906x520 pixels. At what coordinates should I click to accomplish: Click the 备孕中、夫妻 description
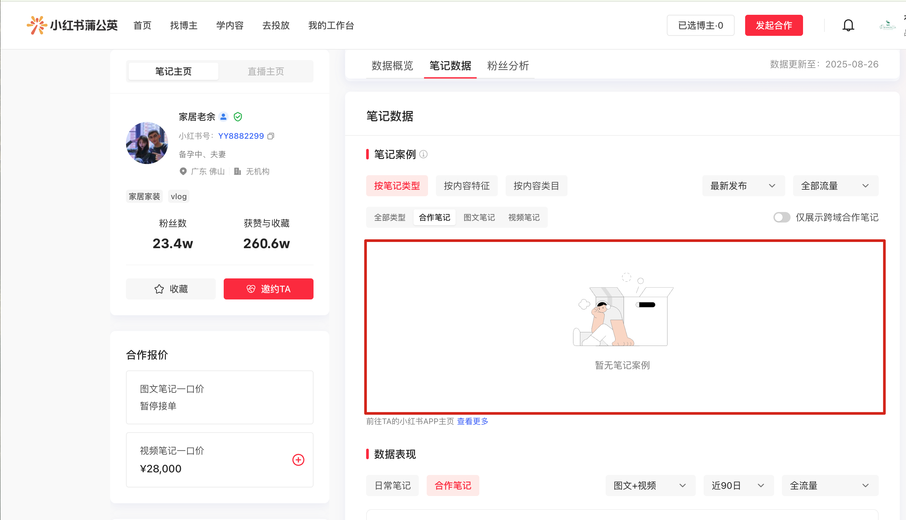point(202,154)
